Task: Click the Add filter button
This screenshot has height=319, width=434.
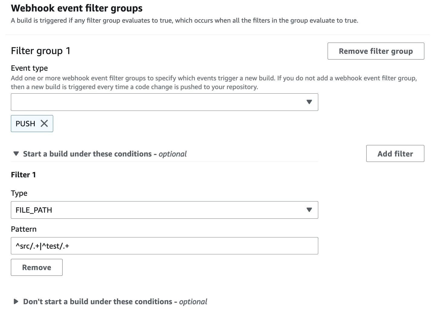Action: 395,153
